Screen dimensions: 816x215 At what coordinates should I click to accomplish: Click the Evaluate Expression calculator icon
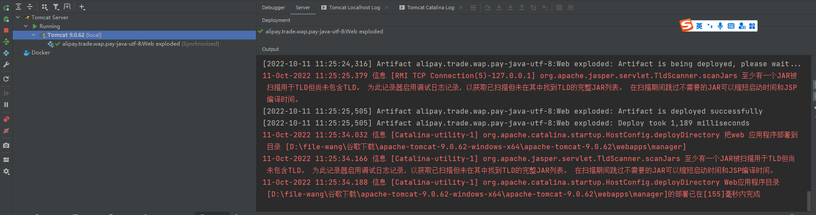tap(559, 7)
